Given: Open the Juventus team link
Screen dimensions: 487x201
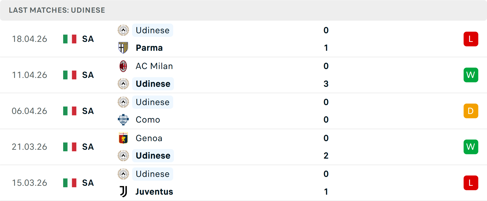Looking at the screenshot, I should tap(154, 192).
